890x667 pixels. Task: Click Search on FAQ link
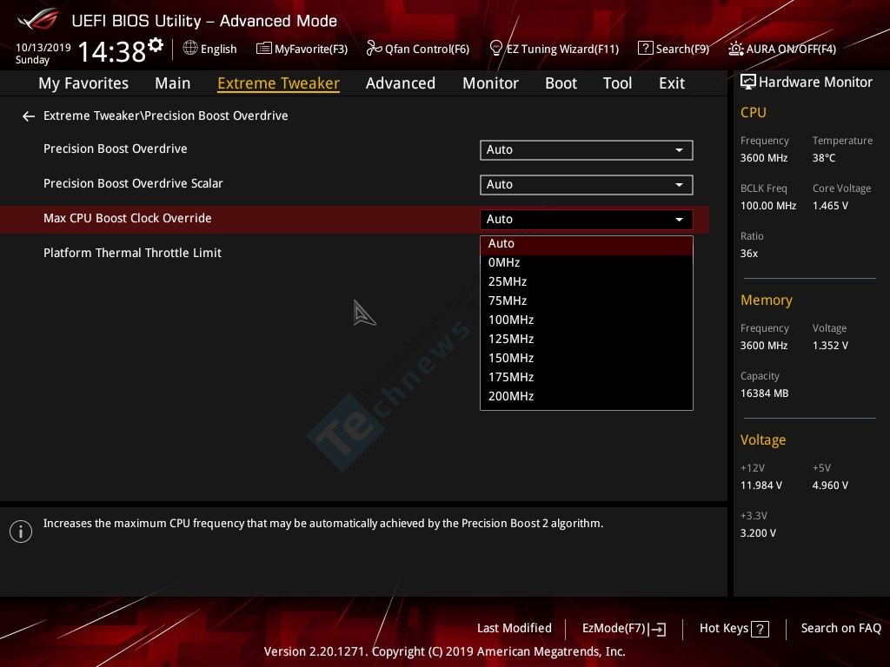tap(841, 629)
